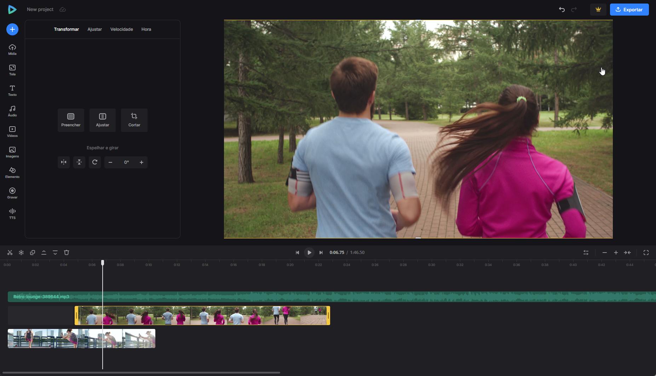The image size is (656, 376).
Task: Switch to the Hora tab
Action: point(146,29)
